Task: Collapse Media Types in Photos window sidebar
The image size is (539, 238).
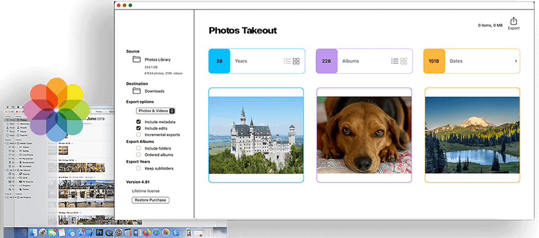Action: [16, 143]
